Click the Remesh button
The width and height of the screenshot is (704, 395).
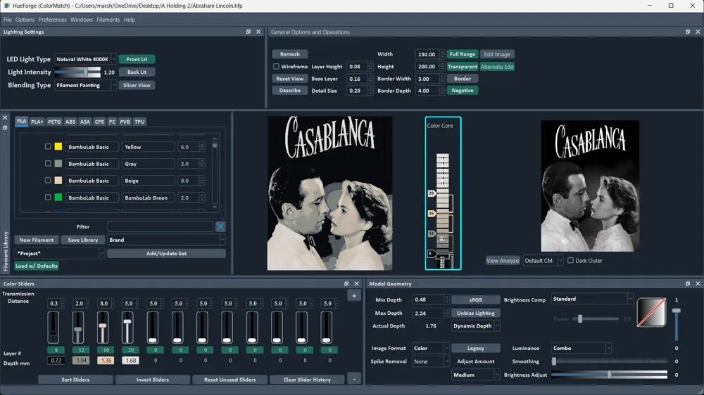click(290, 54)
